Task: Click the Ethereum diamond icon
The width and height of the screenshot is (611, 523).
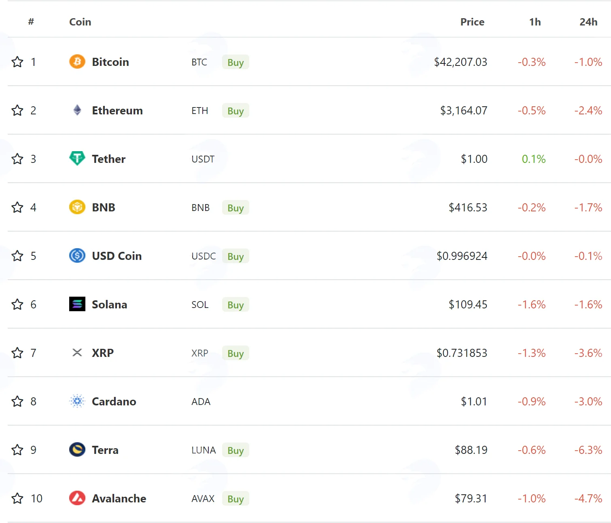Action: coord(77,110)
